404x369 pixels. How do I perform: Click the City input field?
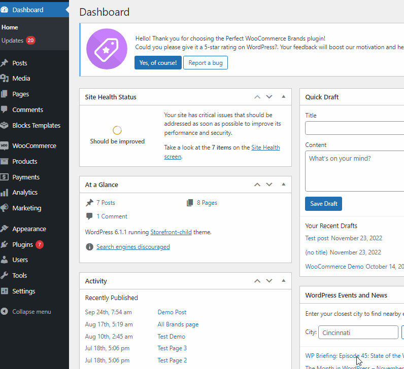[x=358, y=333]
